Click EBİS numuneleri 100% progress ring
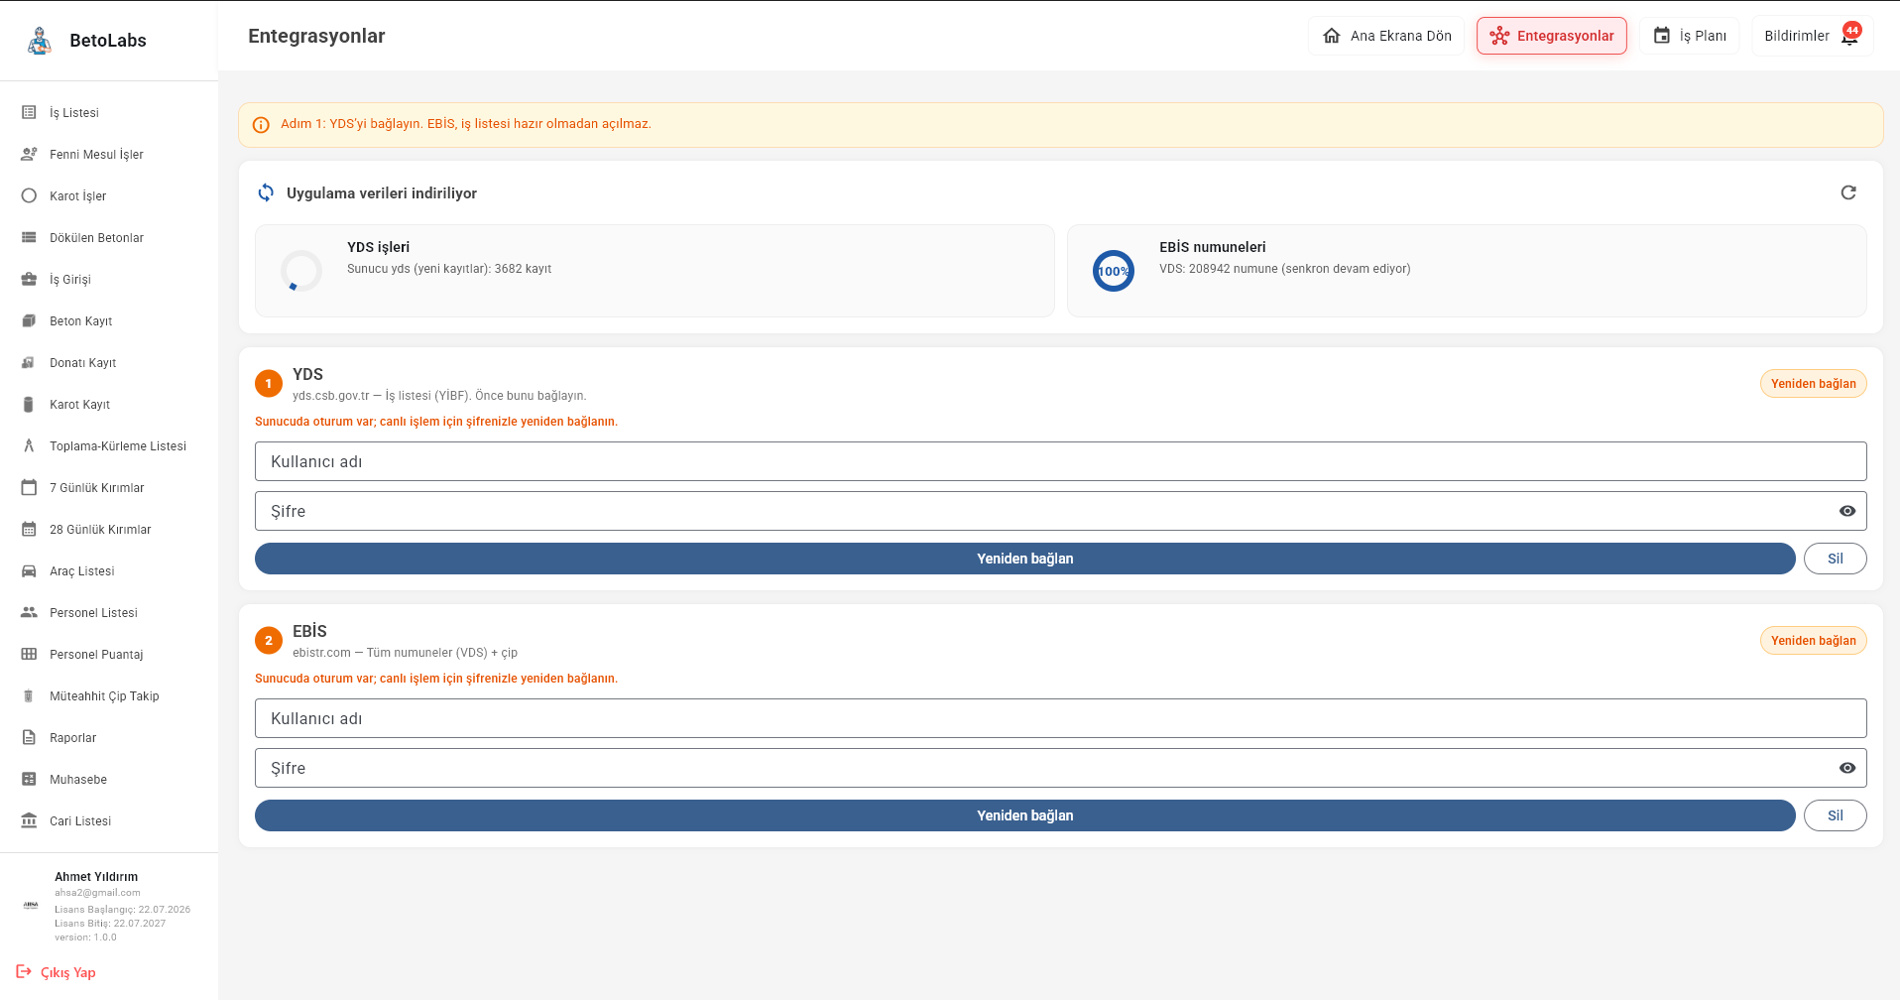The image size is (1900, 1000). pos(1114,271)
